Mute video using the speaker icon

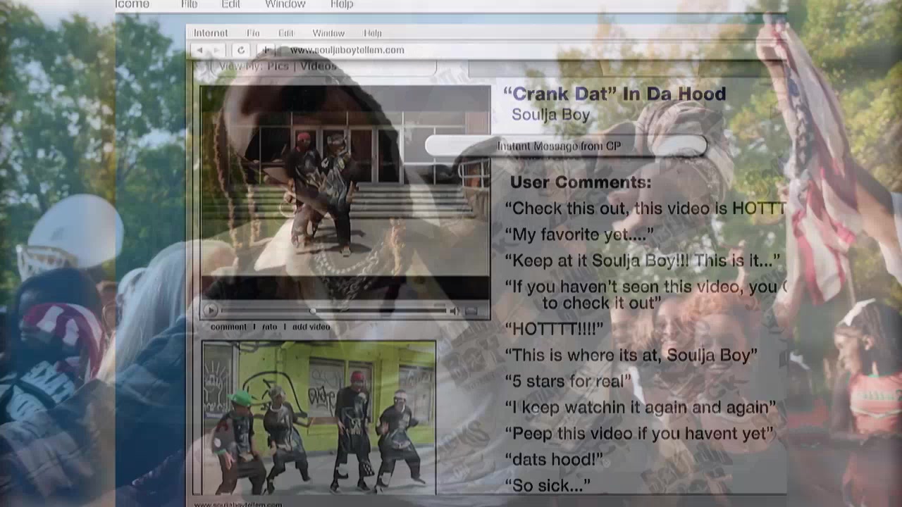click(455, 311)
